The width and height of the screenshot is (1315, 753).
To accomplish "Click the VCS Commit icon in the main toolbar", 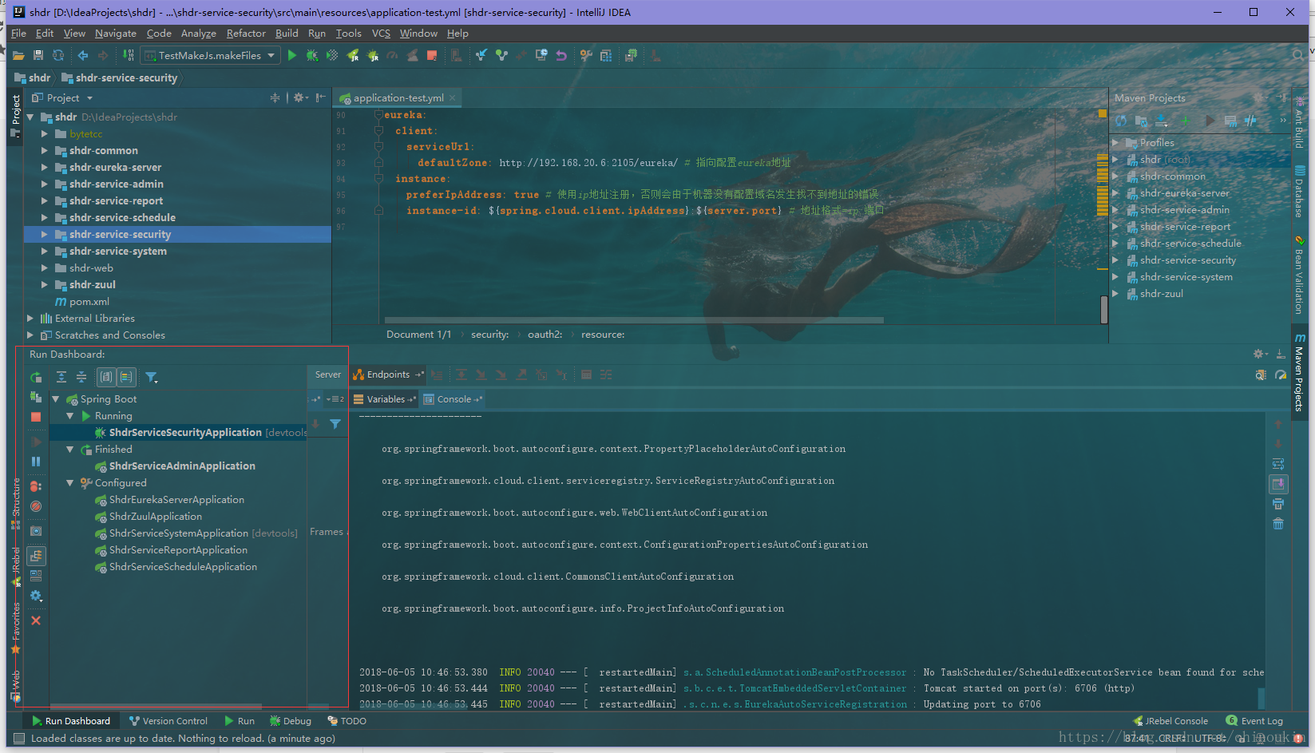I will (501, 55).
